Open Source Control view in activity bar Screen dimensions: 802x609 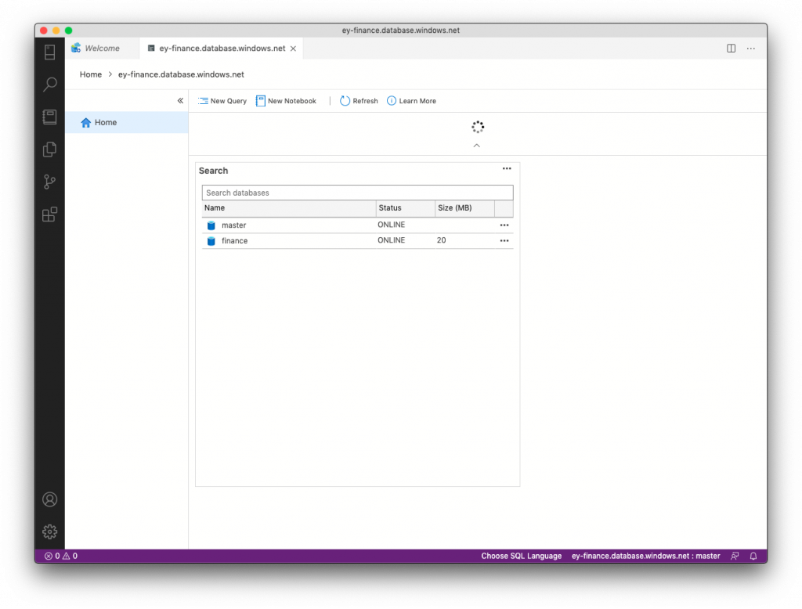tap(49, 182)
